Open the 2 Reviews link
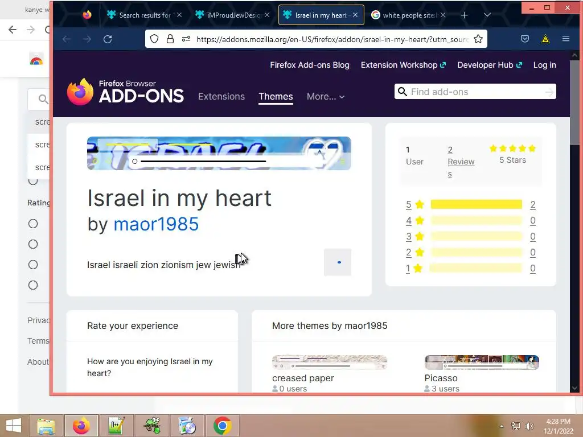This screenshot has width=583, height=437. pos(461,162)
